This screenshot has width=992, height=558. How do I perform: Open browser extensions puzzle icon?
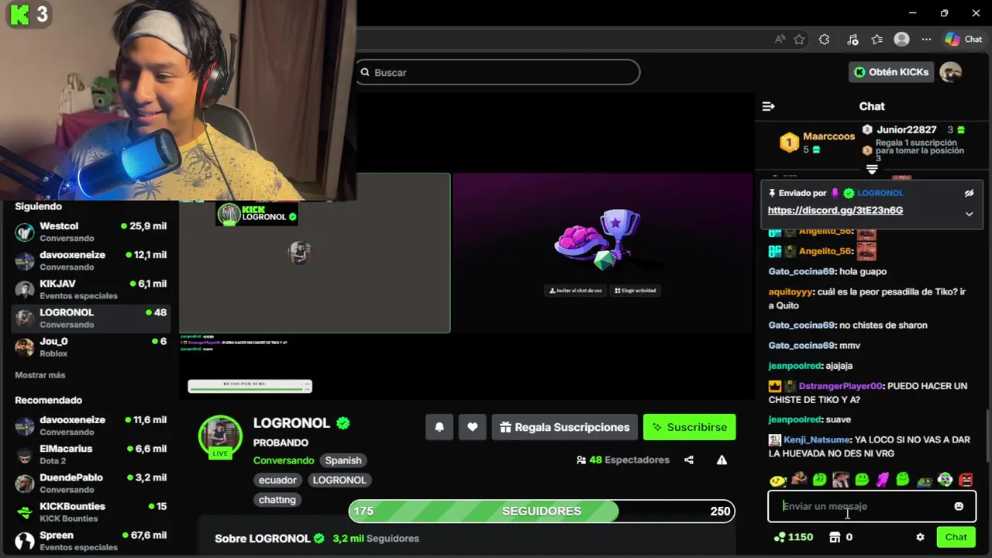click(824, 40)
